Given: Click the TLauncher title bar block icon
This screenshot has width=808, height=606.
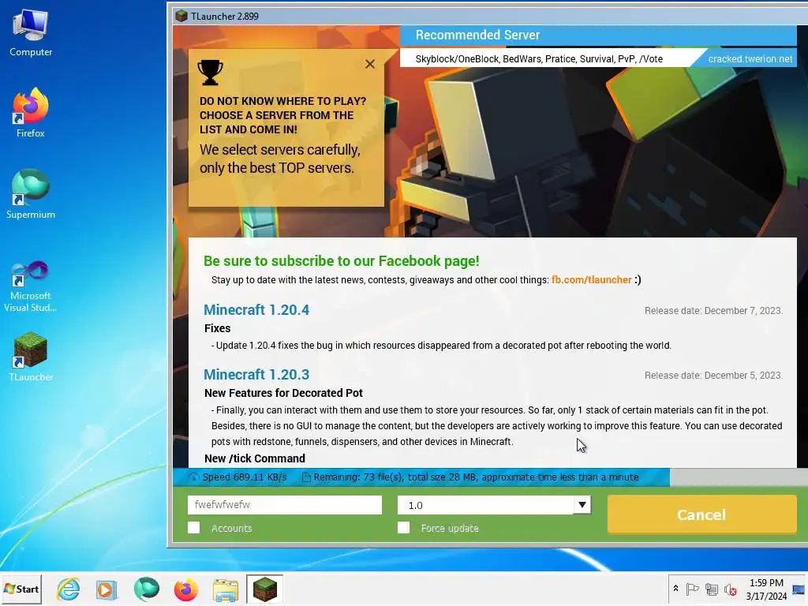Looking at the screenshot, I should 181,16.
